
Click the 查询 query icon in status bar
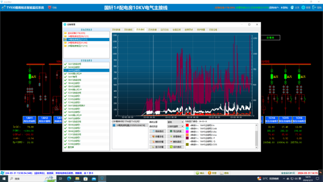tap(222, 173)
